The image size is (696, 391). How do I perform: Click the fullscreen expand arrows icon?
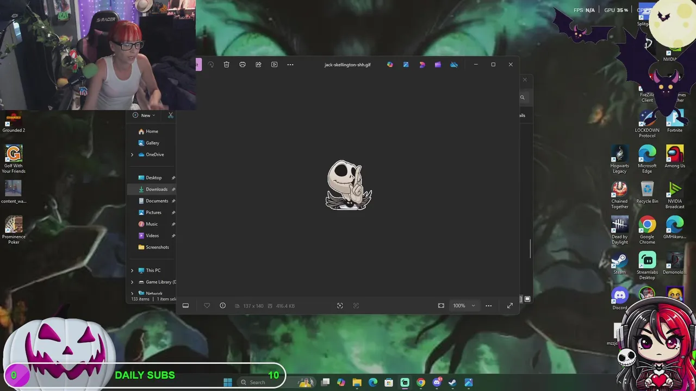pos(510,306)
